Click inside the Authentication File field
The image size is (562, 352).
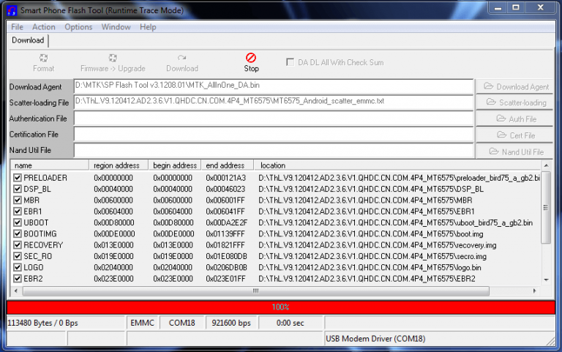click(x=273, y=119)
